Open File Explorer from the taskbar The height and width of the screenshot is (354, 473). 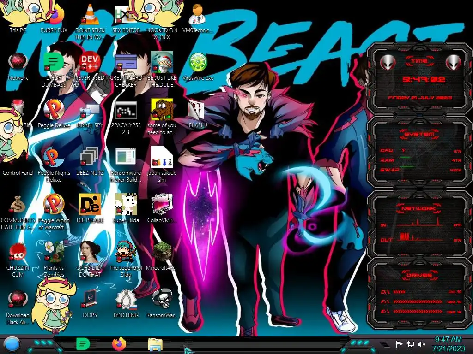pos(155,344)
